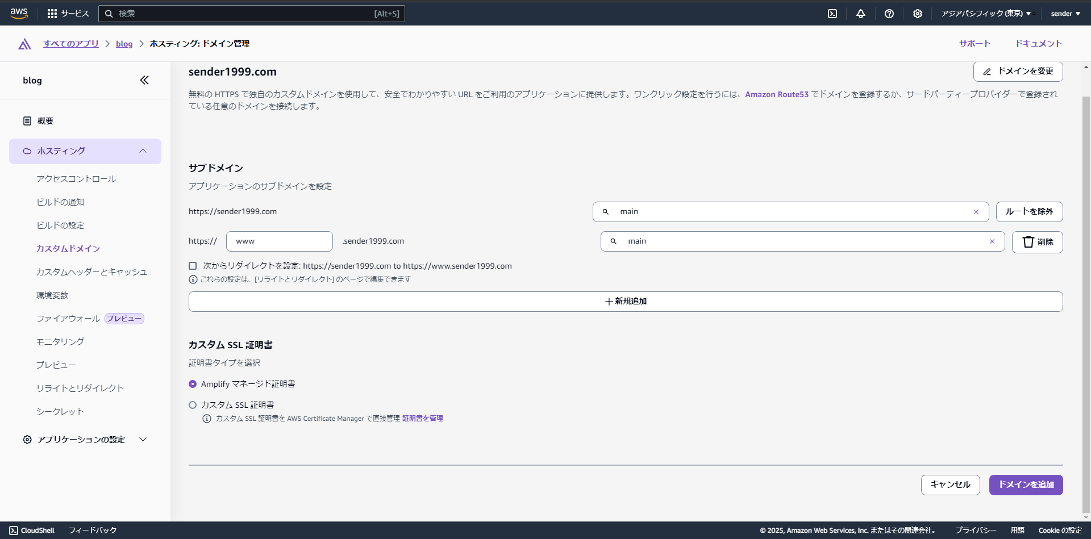Click the ドメインを変更 button

pyautogui.click(x=1018, y=72)
